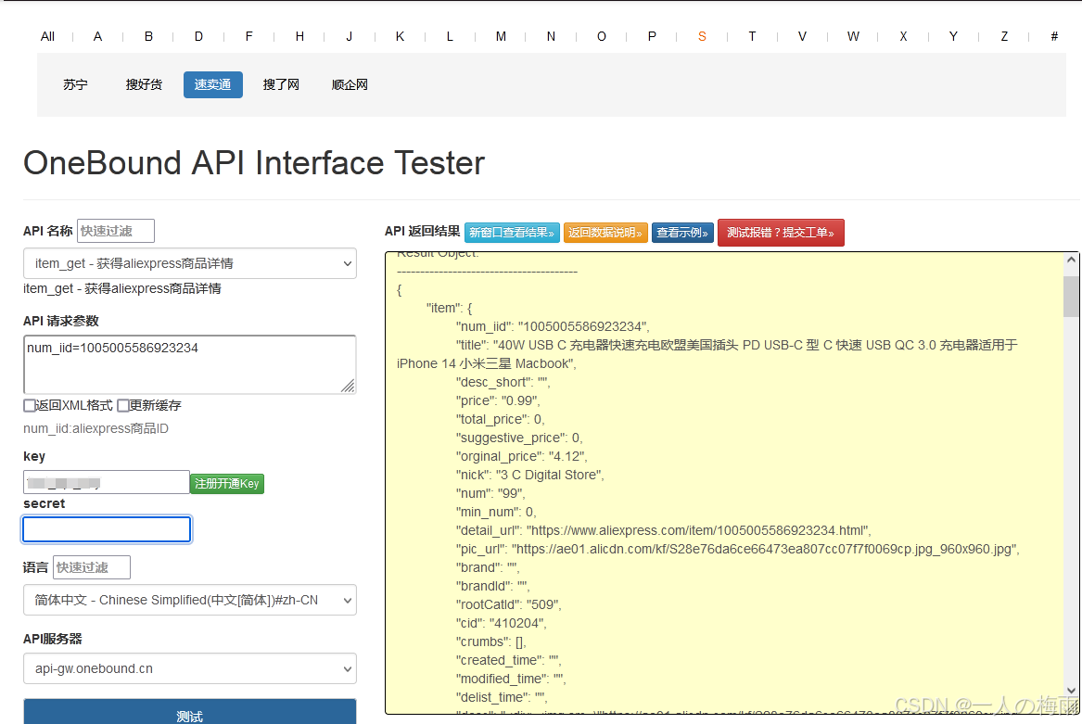The width and height of the screenshot is (1082, 724).
Task: Click the green 注册开通Key button
Action: point(227,484)
